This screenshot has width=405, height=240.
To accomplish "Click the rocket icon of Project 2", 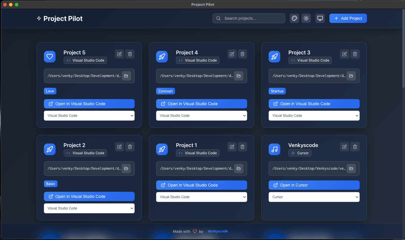I will [x=50, y=149].
